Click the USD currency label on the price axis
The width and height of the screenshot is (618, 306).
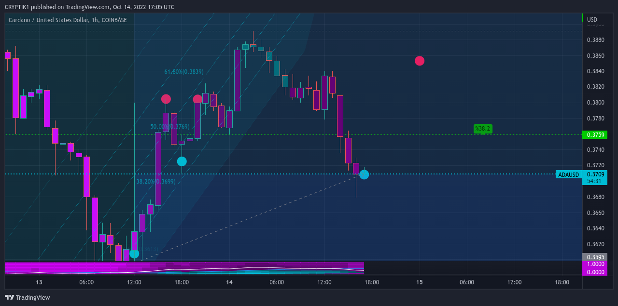592,20
